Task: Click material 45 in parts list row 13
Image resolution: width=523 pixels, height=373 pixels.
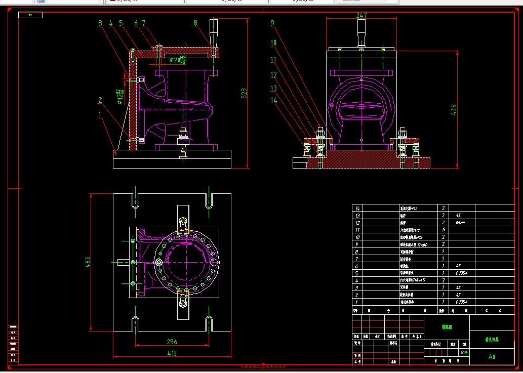Action: click(x=458, y=215)
